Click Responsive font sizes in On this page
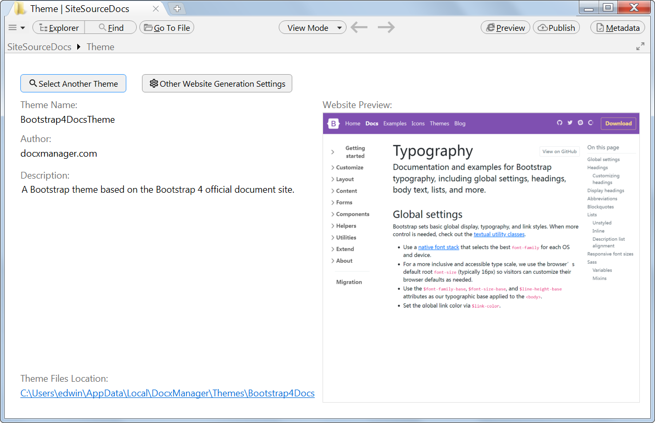655x423 pixels. coord(610,254)
